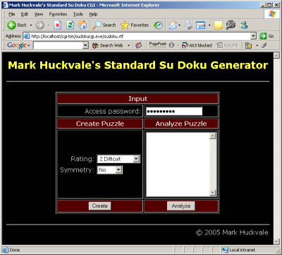Open the Search toolbar button

pyautogui.click(x=104, y=25)
